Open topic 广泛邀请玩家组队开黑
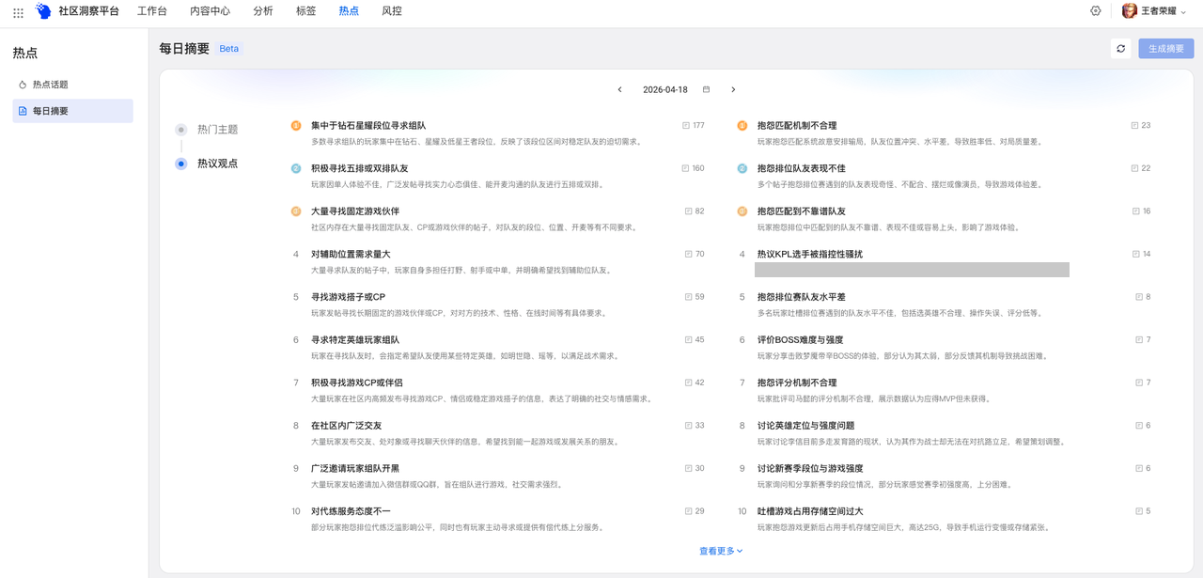The height and width of the screenshot is (578, 1203). coord(355,468)
